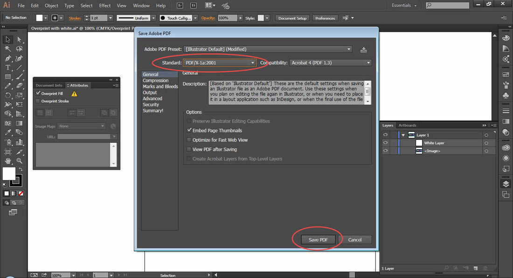Screen dimensions: 513x278
Task: Select the Eraser tool
Action: pos(19,86)
